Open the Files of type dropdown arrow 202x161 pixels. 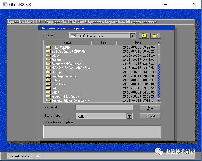point(129,116)
